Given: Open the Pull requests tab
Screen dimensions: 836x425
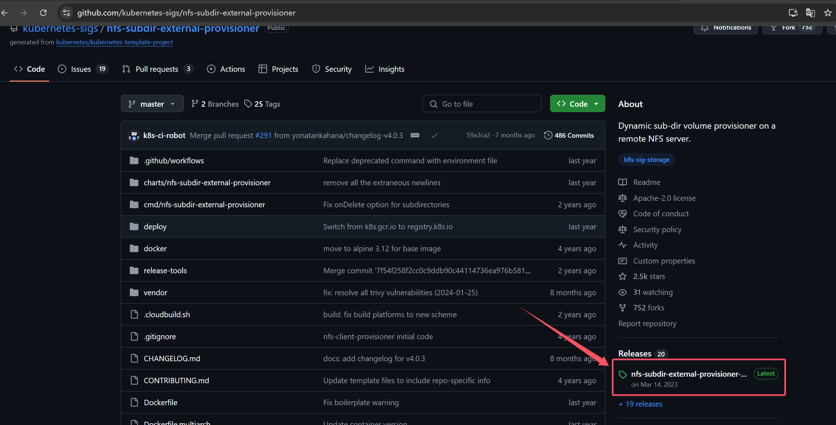Looking at the screenshot, I should click(x=157, y=69).
